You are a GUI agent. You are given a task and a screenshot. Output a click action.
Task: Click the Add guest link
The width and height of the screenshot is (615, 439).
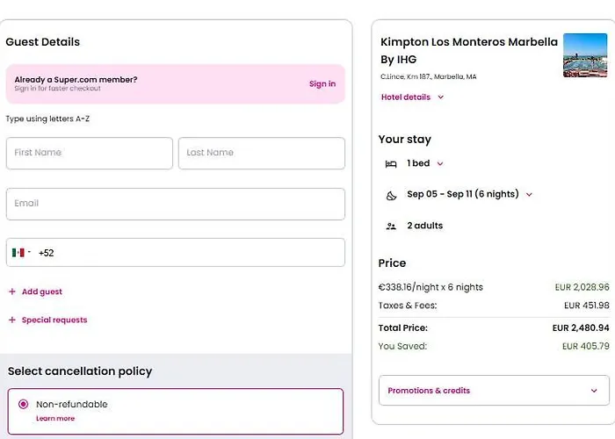click(42, 291)
